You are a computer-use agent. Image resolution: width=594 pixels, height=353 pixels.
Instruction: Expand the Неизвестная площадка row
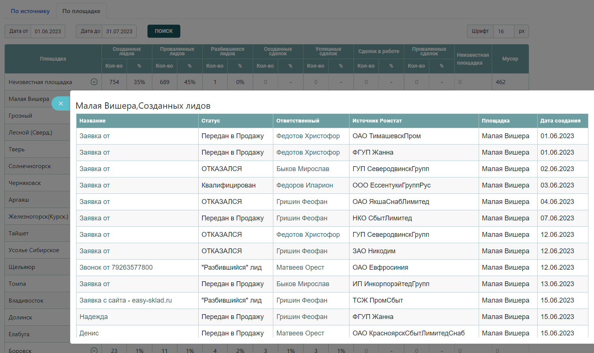94,82
